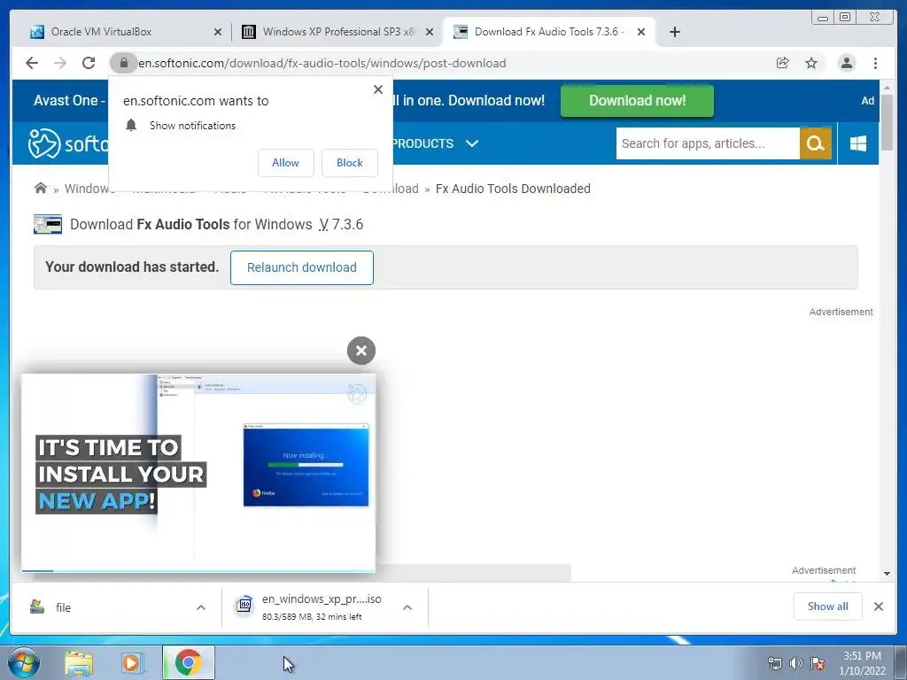Click the ISO file download icon
This screenshot has height=680, width=907.
coord(244,606)
